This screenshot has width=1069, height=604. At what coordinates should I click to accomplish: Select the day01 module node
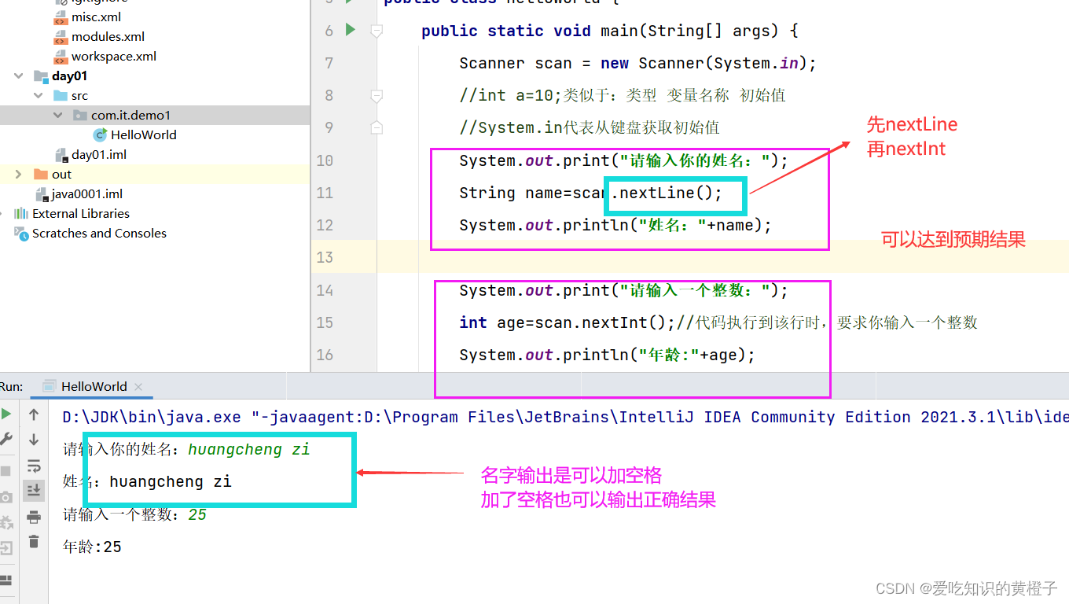69,76
